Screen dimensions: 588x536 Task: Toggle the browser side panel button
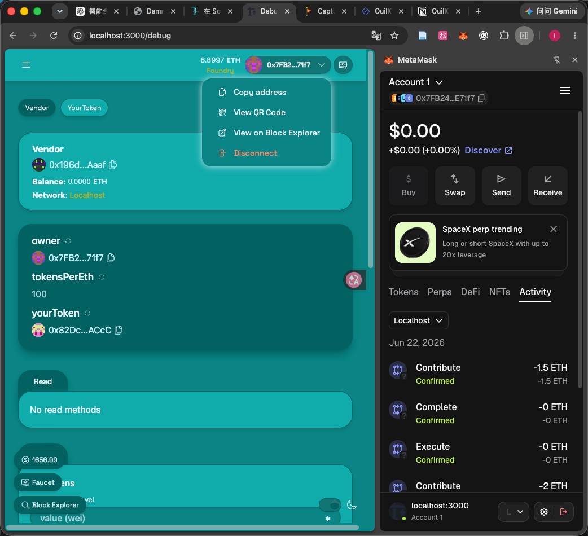524,36
